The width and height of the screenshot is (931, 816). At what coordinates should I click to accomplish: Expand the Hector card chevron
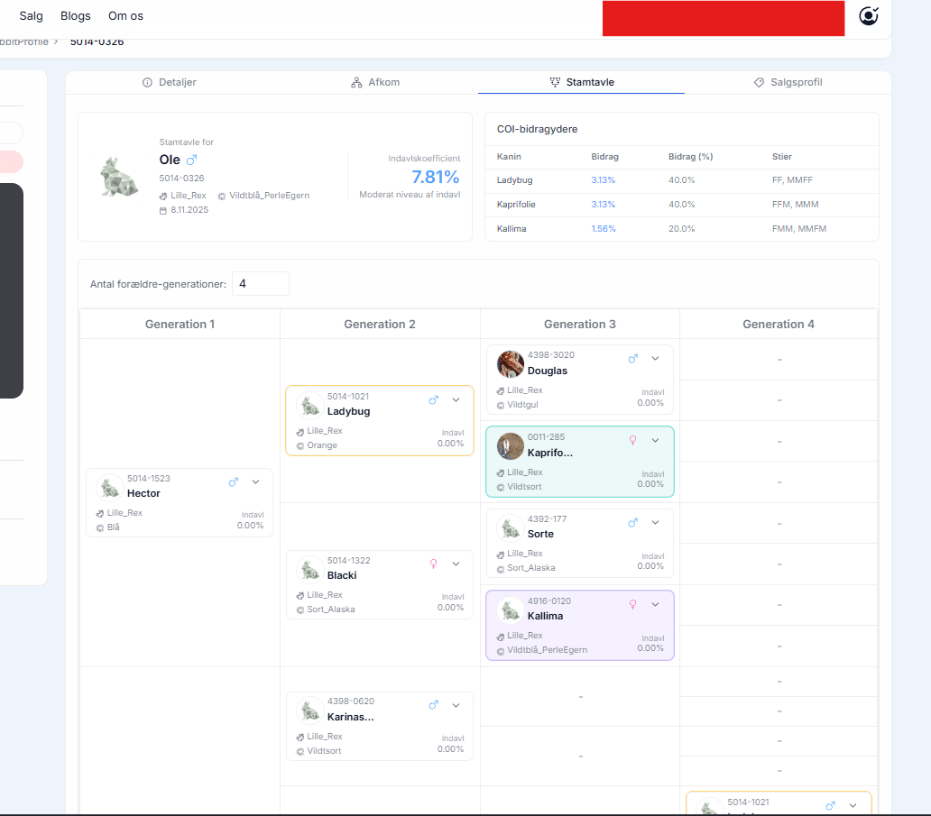[256, 481]
